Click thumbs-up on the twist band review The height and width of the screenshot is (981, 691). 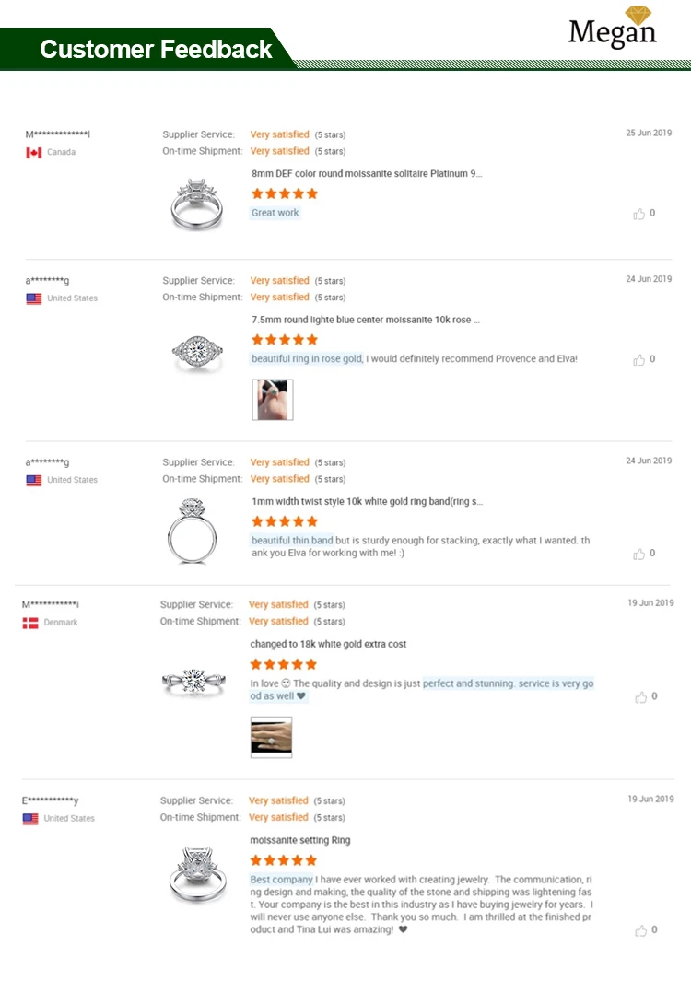[x=639, y=554]
